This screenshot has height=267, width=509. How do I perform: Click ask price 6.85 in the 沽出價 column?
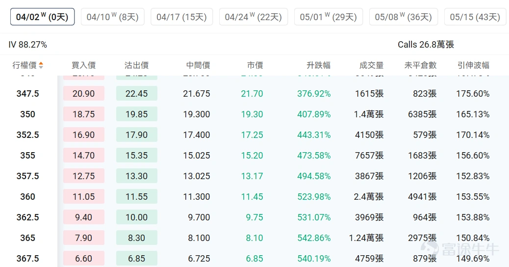tap(137, 259)
